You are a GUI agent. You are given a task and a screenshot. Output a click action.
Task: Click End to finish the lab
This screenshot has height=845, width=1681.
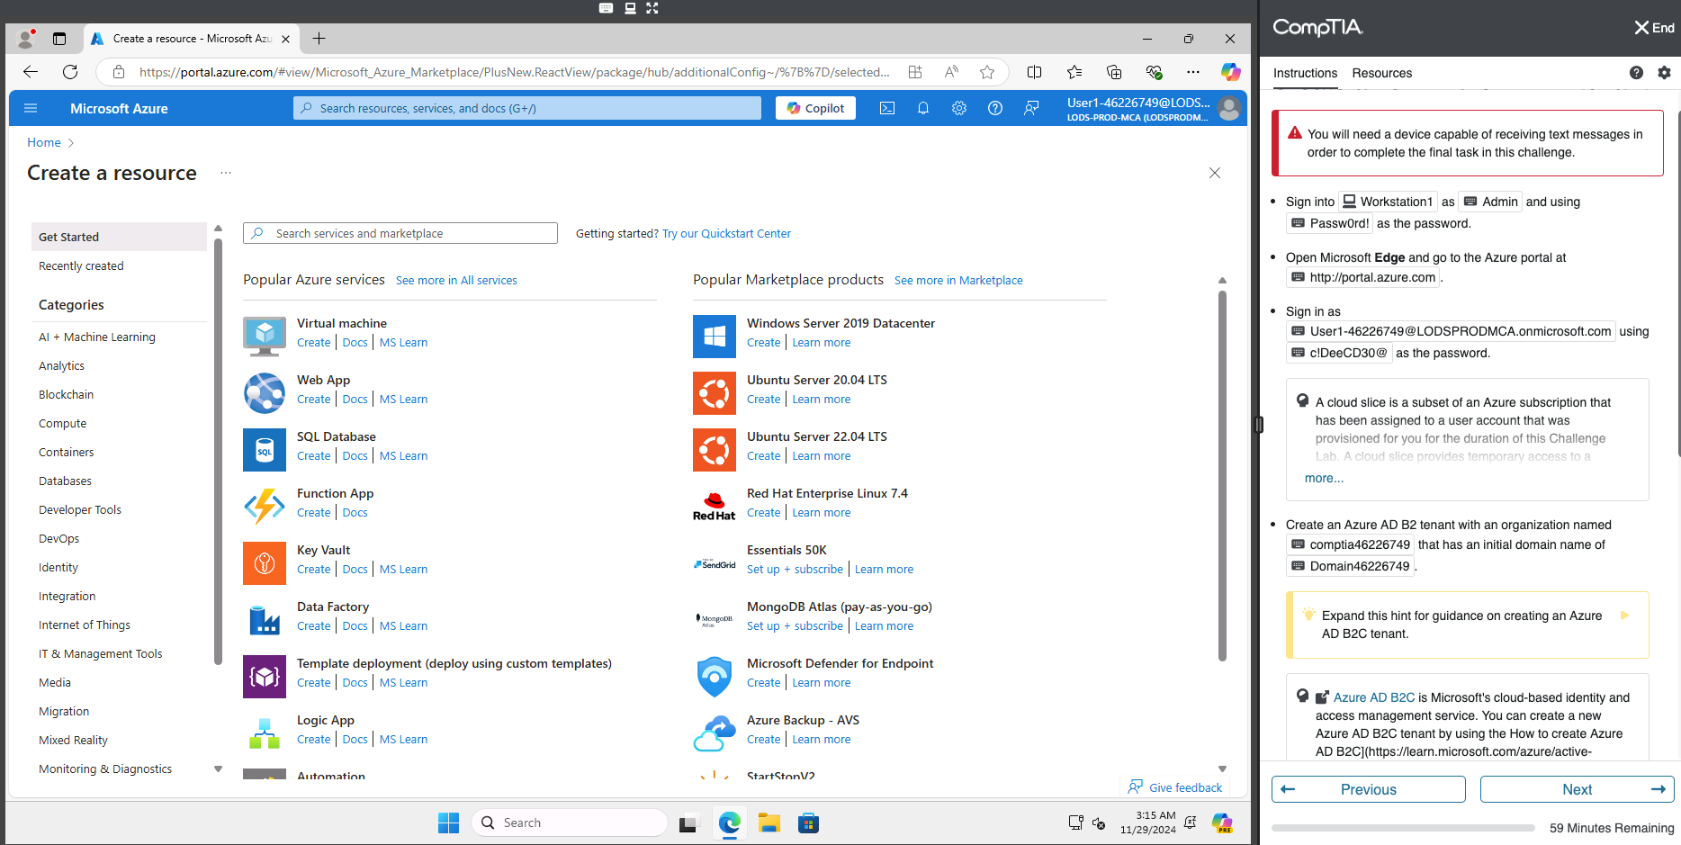1654,28
